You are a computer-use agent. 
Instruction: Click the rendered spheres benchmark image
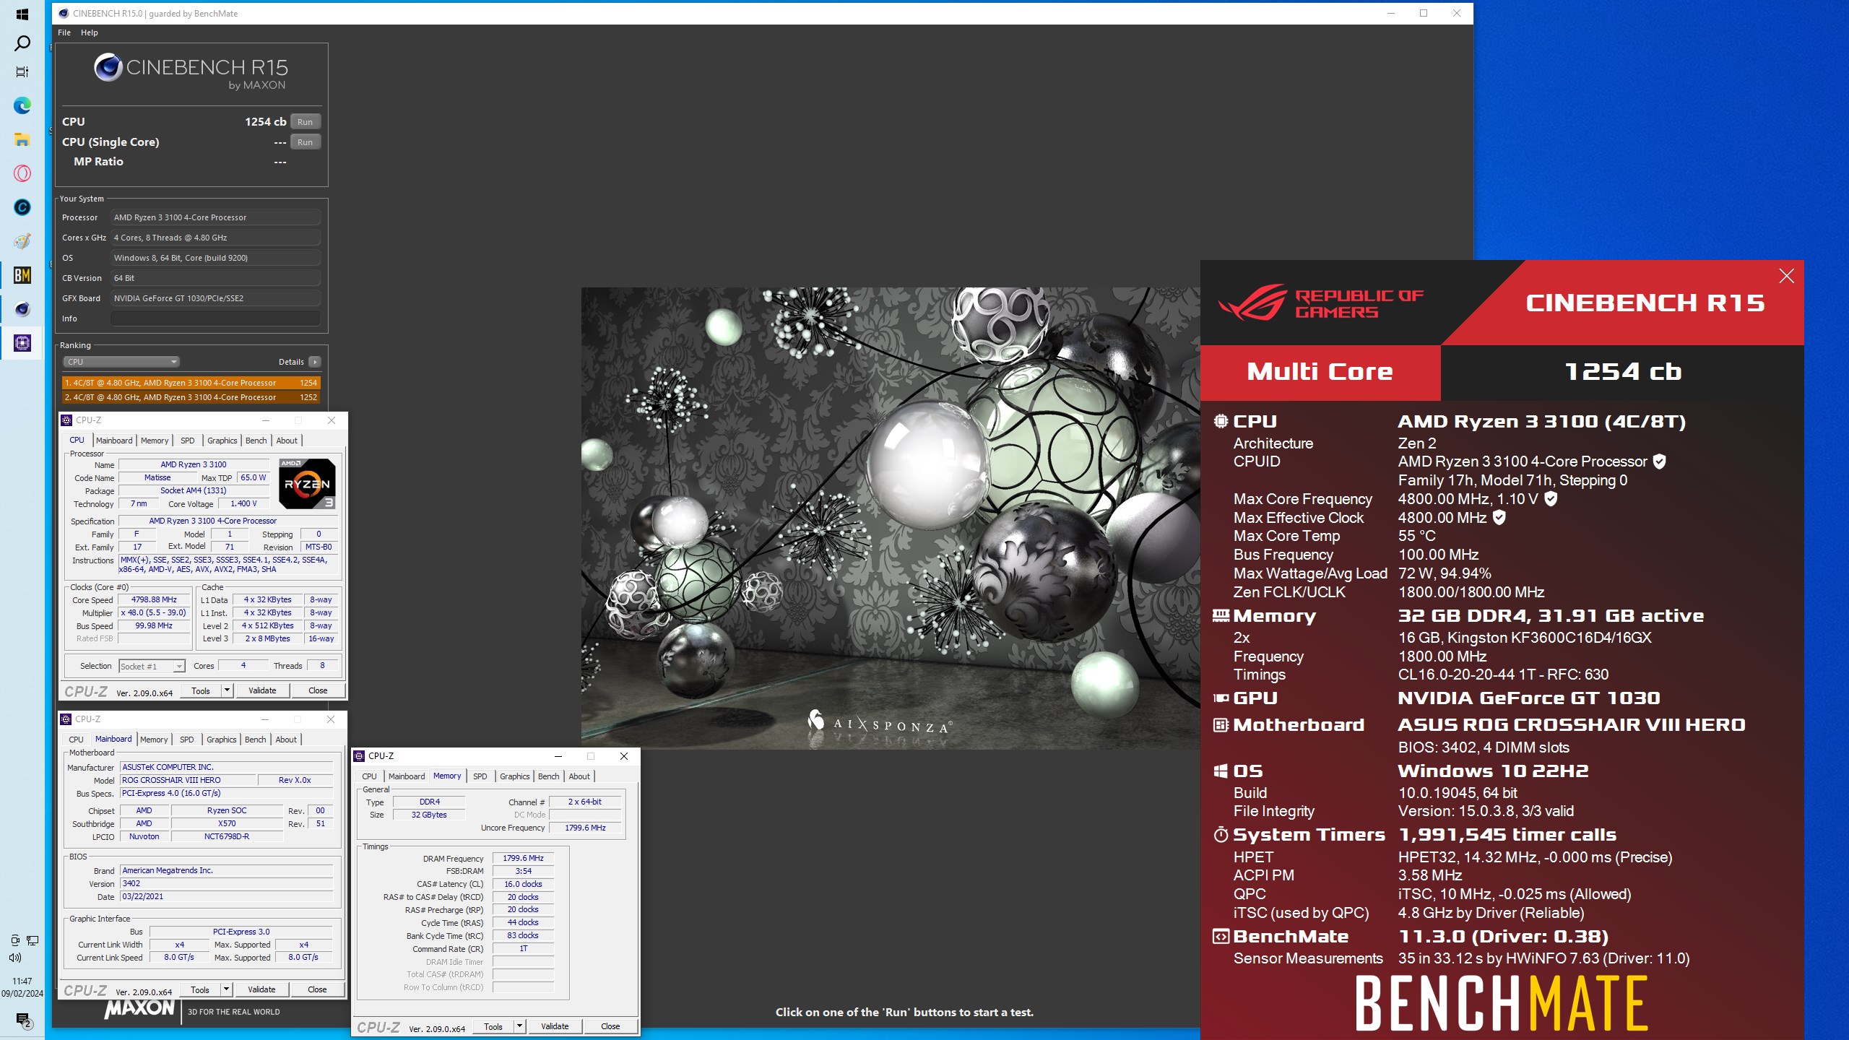891,518
